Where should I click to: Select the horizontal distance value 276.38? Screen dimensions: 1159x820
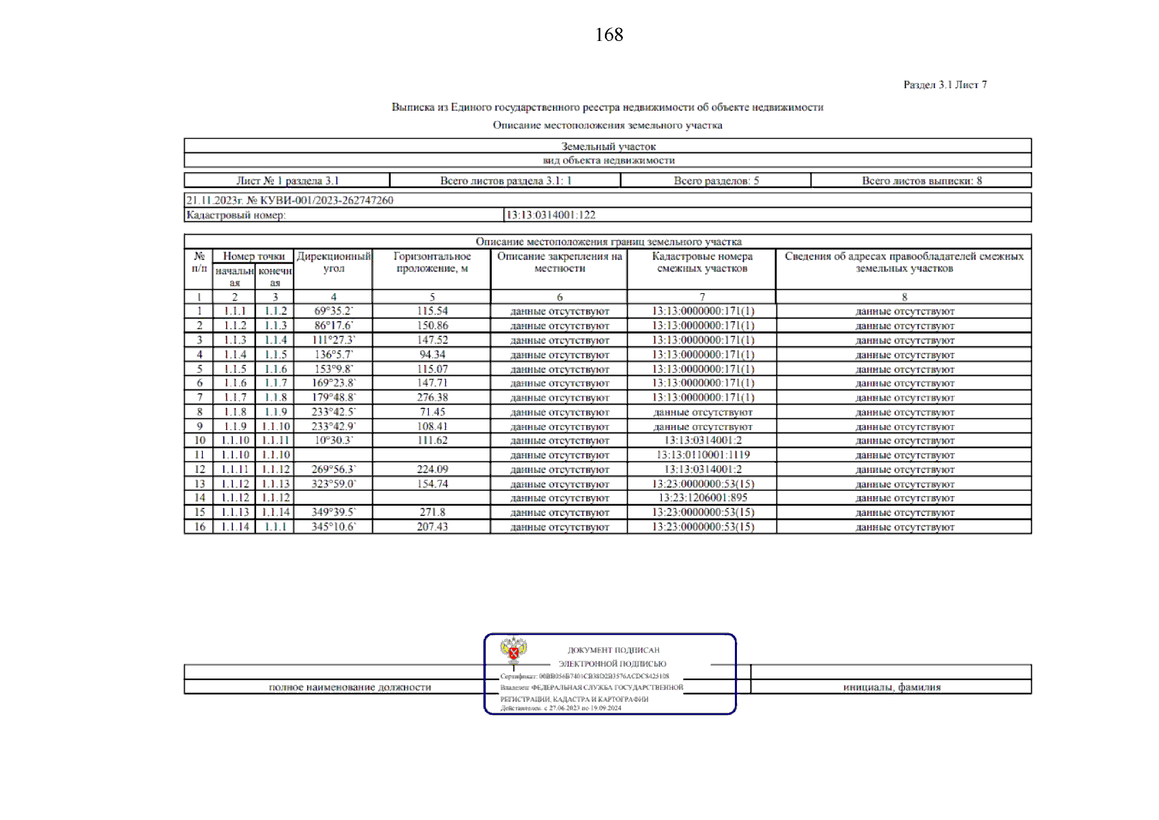[x=432, y=398]
